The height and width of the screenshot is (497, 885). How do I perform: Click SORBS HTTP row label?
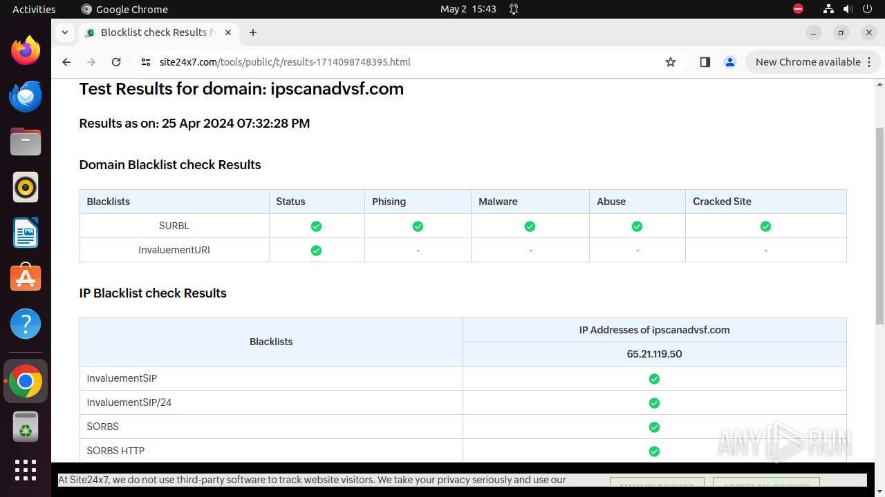(x=115, y=451)
